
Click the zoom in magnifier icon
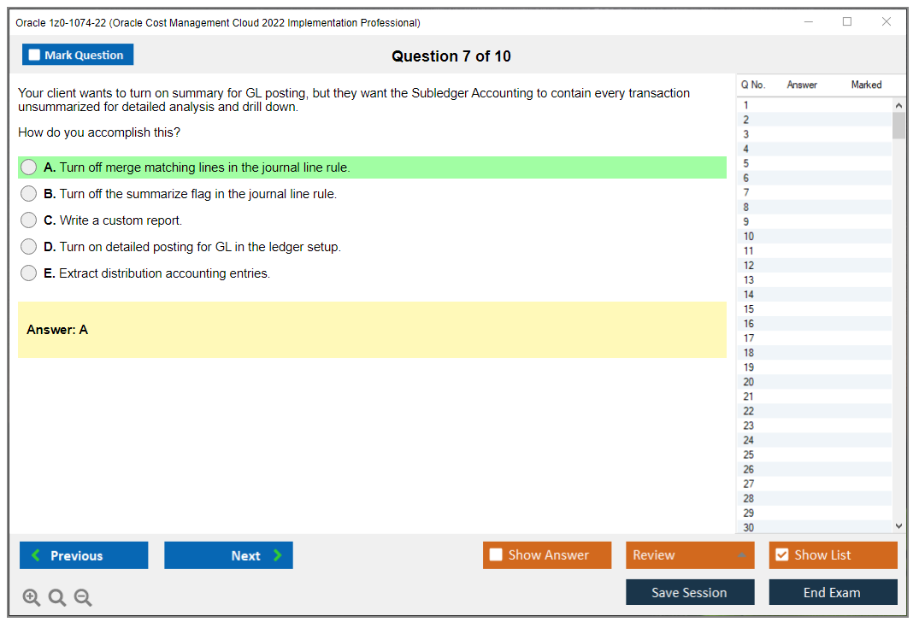coord(31,597)
